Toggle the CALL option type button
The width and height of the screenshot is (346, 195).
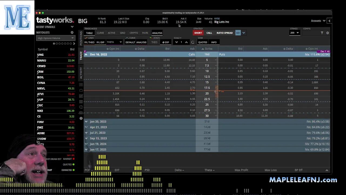(x=209, y=33)
